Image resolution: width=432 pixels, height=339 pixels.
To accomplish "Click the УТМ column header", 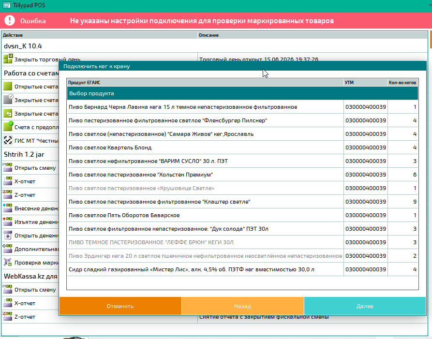I will [366, 82].
